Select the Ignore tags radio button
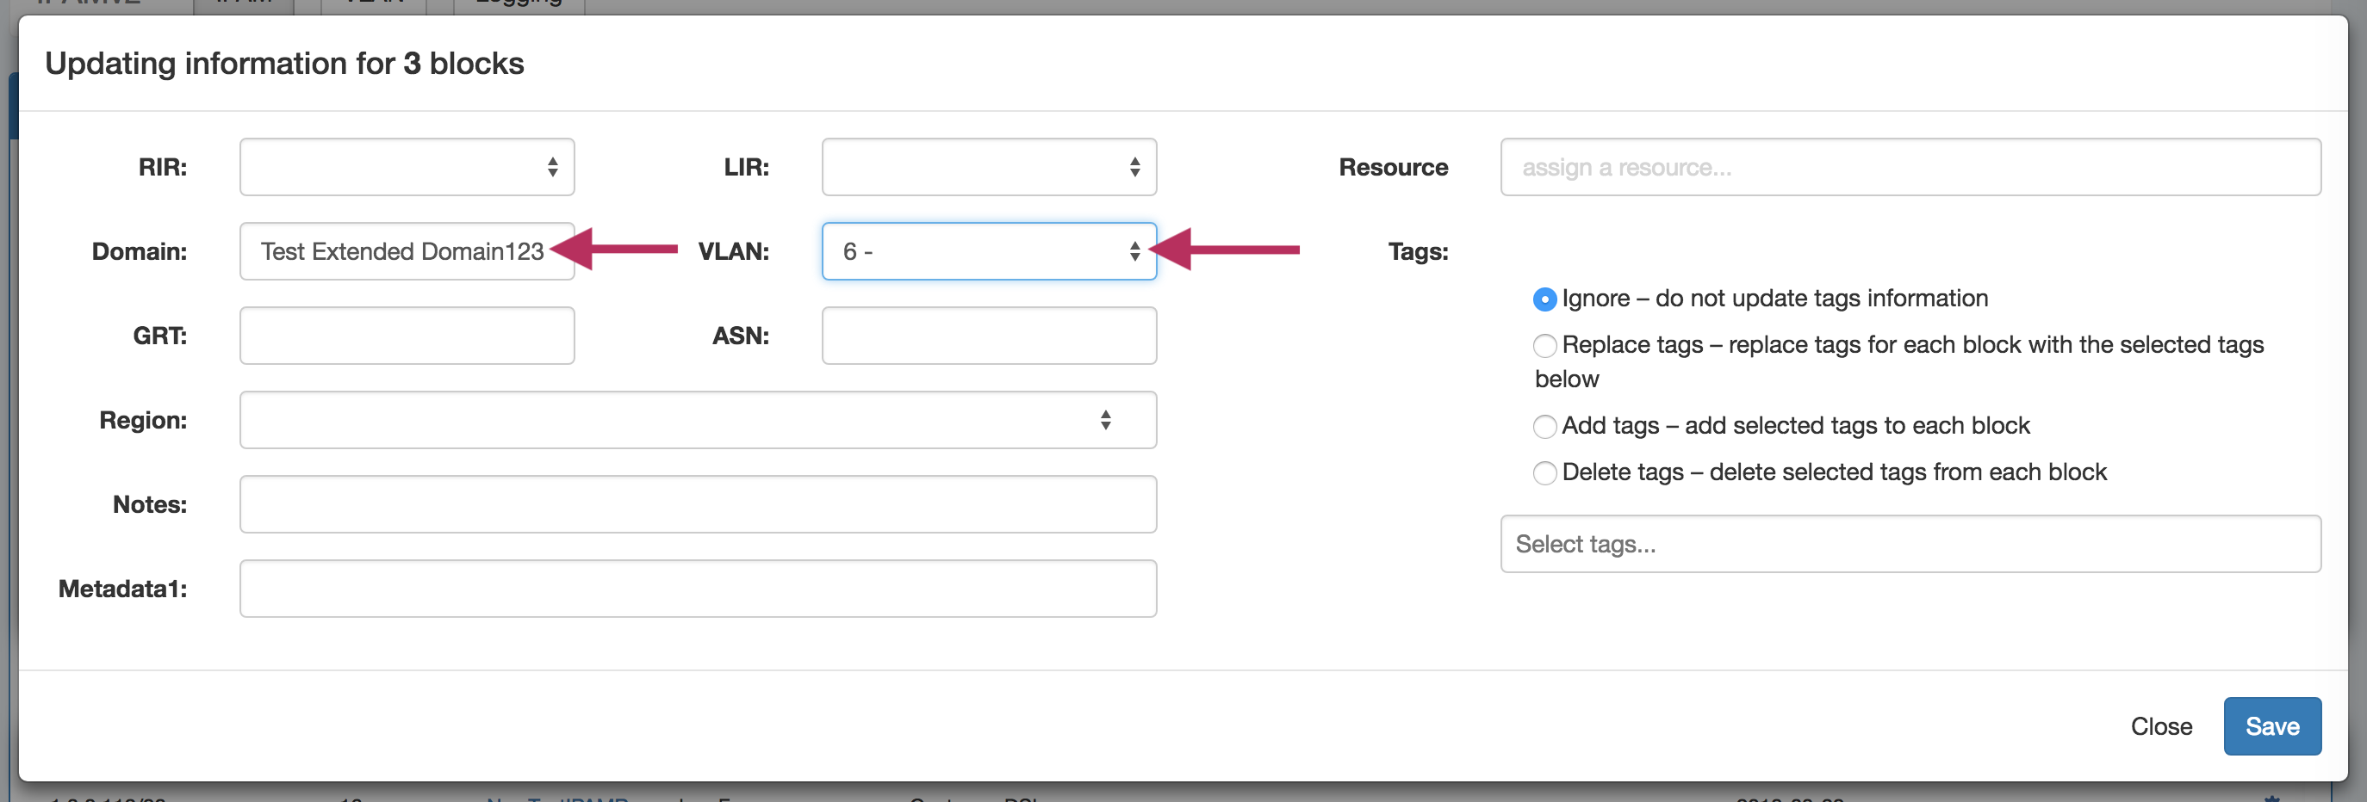The image size is (2367, 802). coord(1544,299)
